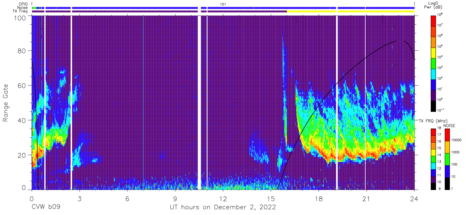Click the 10^8 label on Lag0 Pwr colorbar

tap(440, 14)
